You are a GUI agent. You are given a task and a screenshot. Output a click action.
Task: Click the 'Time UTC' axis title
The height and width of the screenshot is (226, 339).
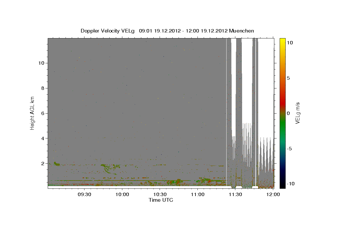161,200
